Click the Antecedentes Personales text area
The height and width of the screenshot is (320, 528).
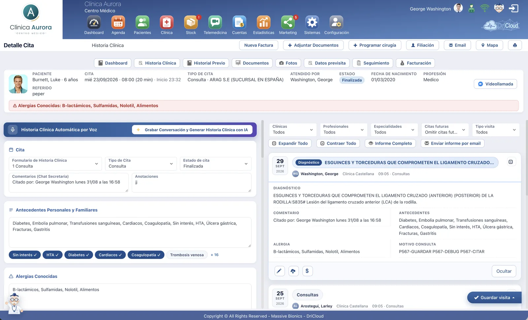(x=130, y=232)
